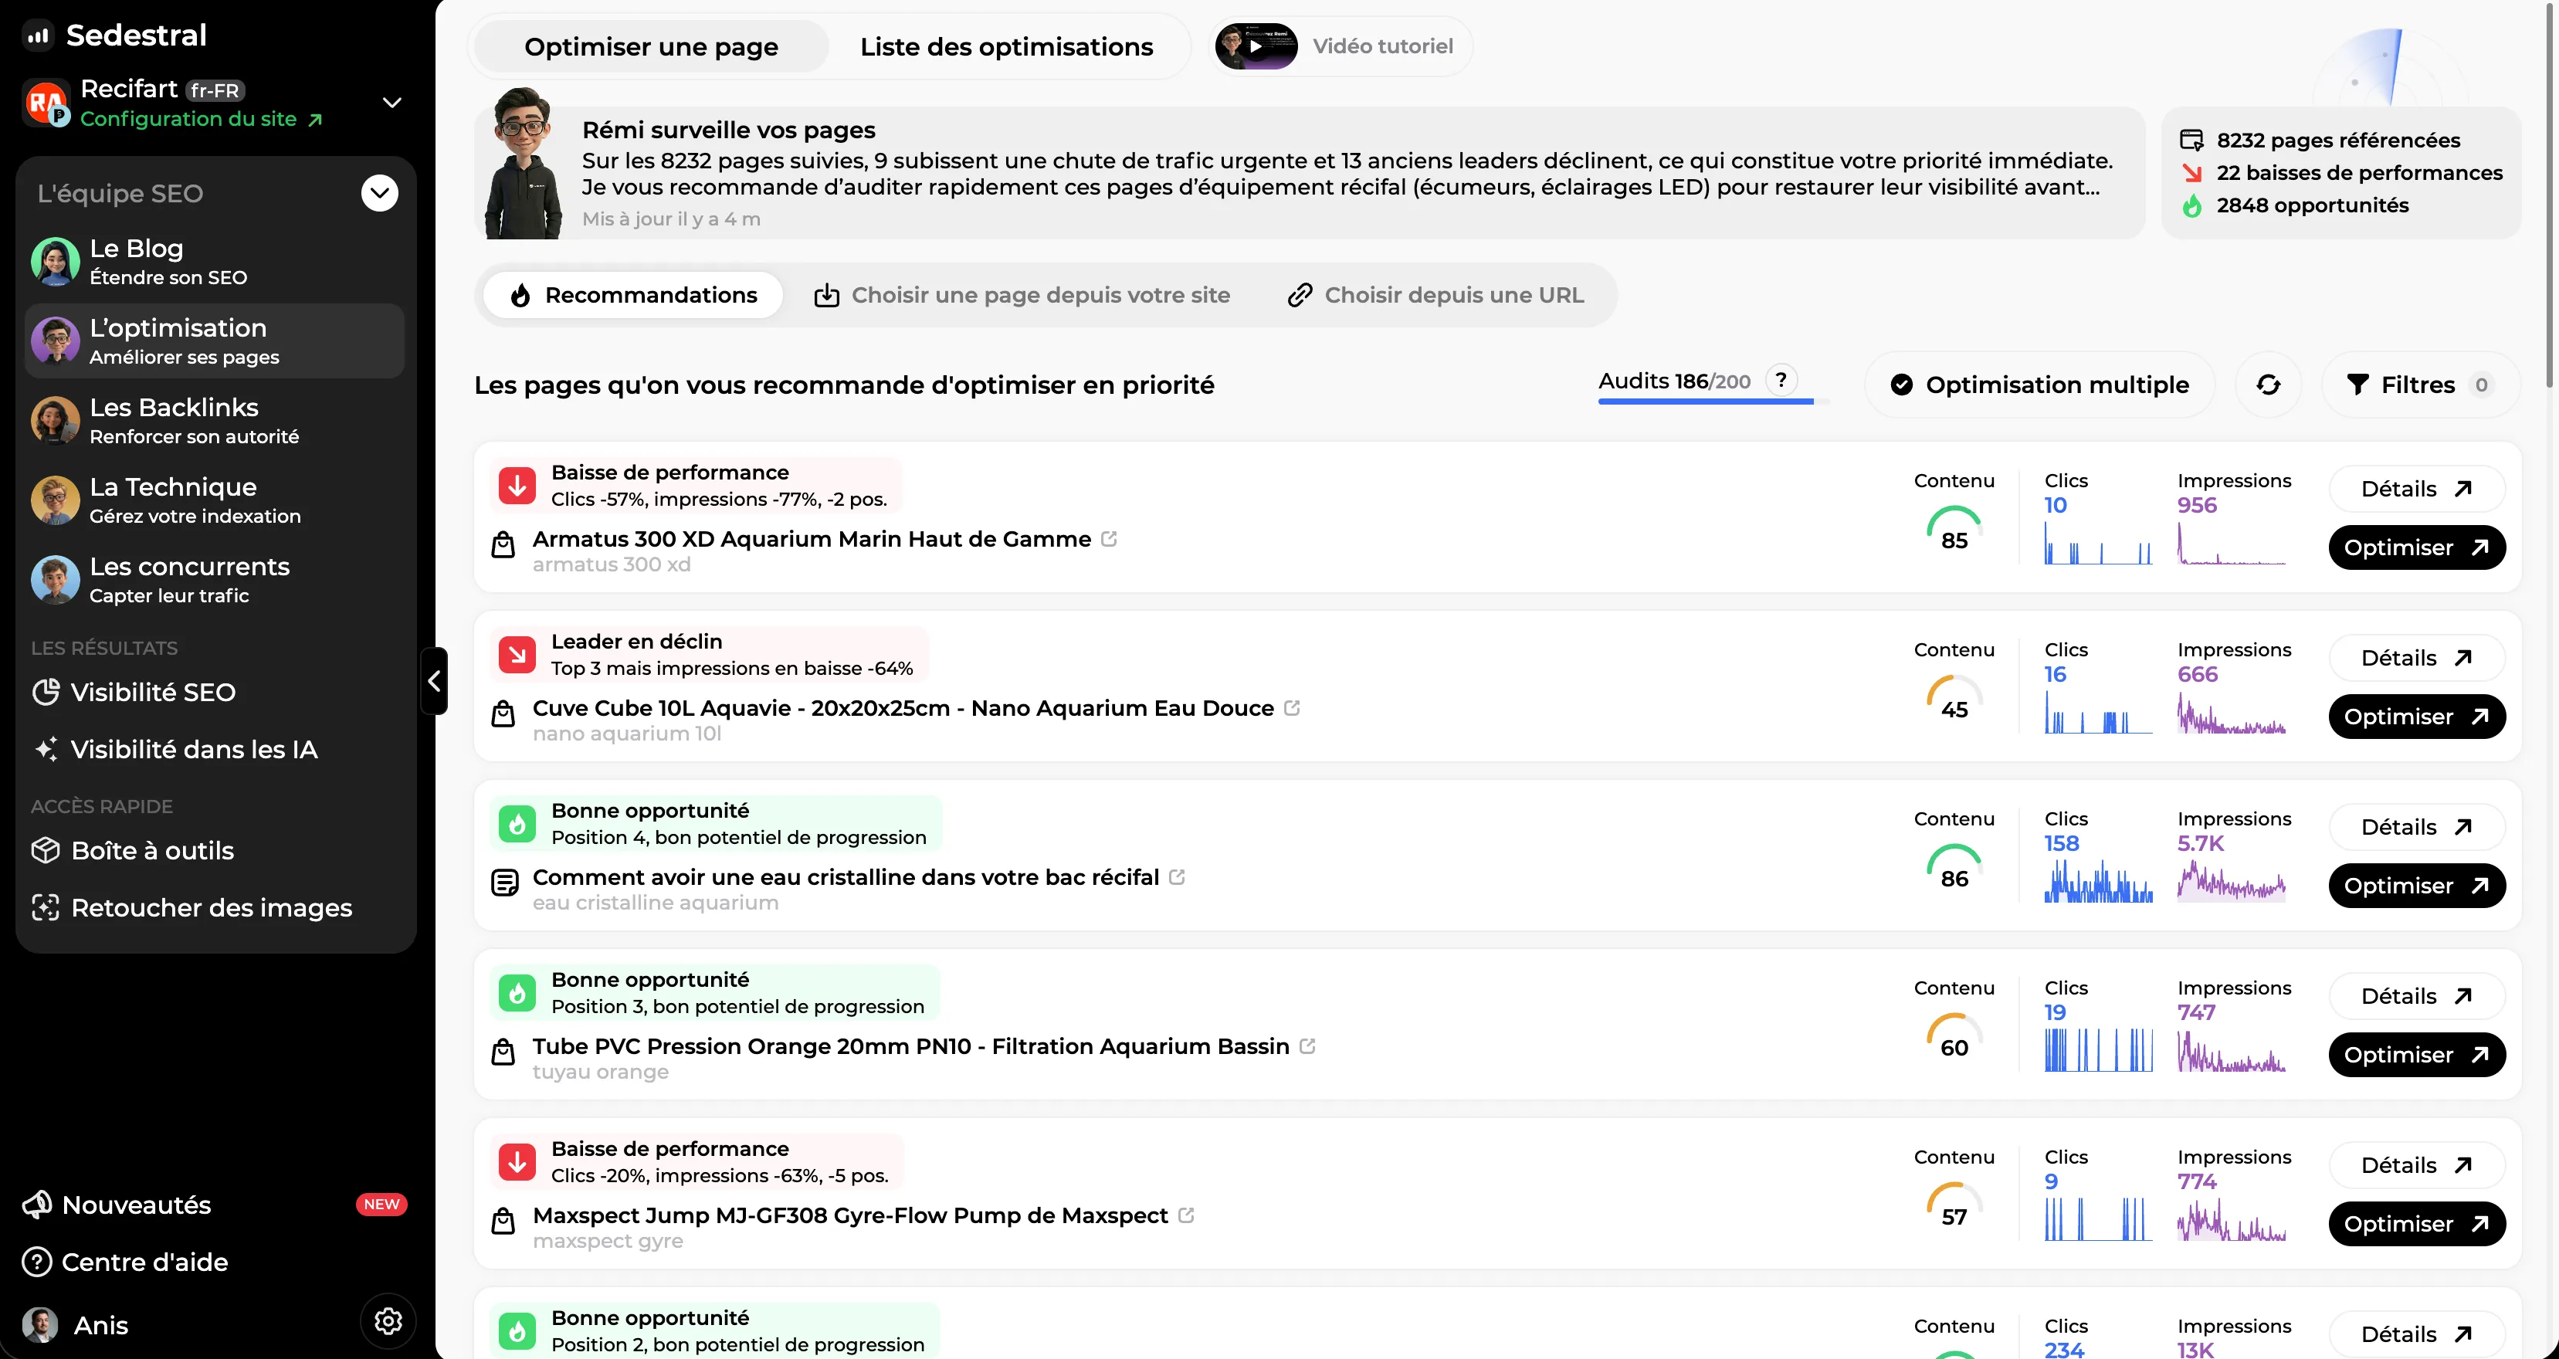Click green flame icon for Position 4 opportunity
The height and width of the screenshot is (1359, 2559).
tap(517, 824)
